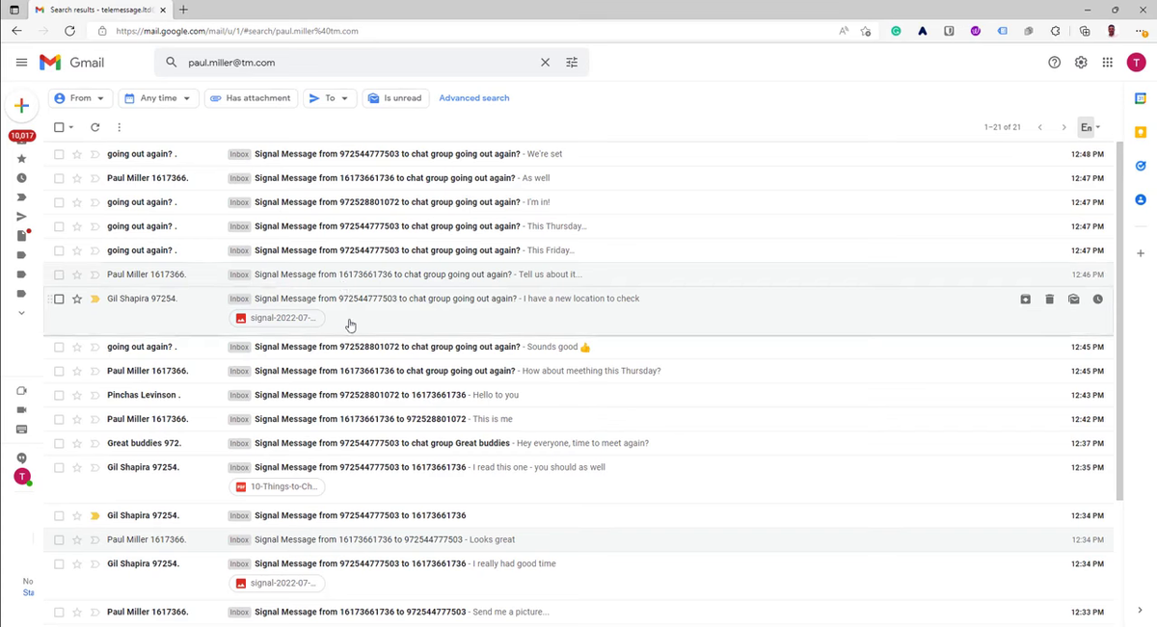Screen dimensions: 1157x627
Task: Open the main Gmail hamburger menu
Action: (21, 62)
